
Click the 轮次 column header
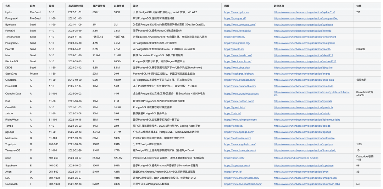(x=37, y=6)
